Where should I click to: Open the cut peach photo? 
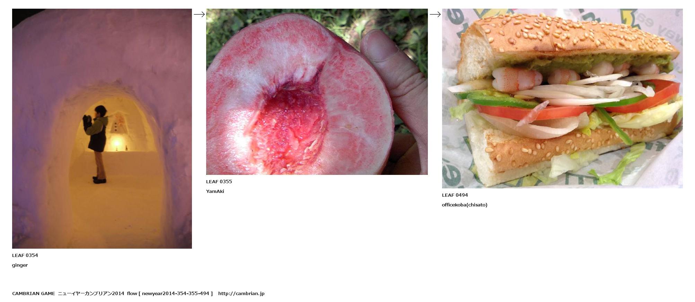pos(317,92)
